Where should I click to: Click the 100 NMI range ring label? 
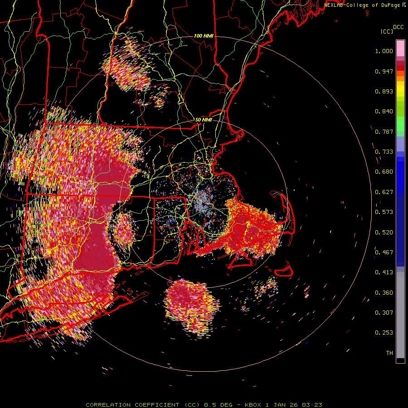[204, 36]
